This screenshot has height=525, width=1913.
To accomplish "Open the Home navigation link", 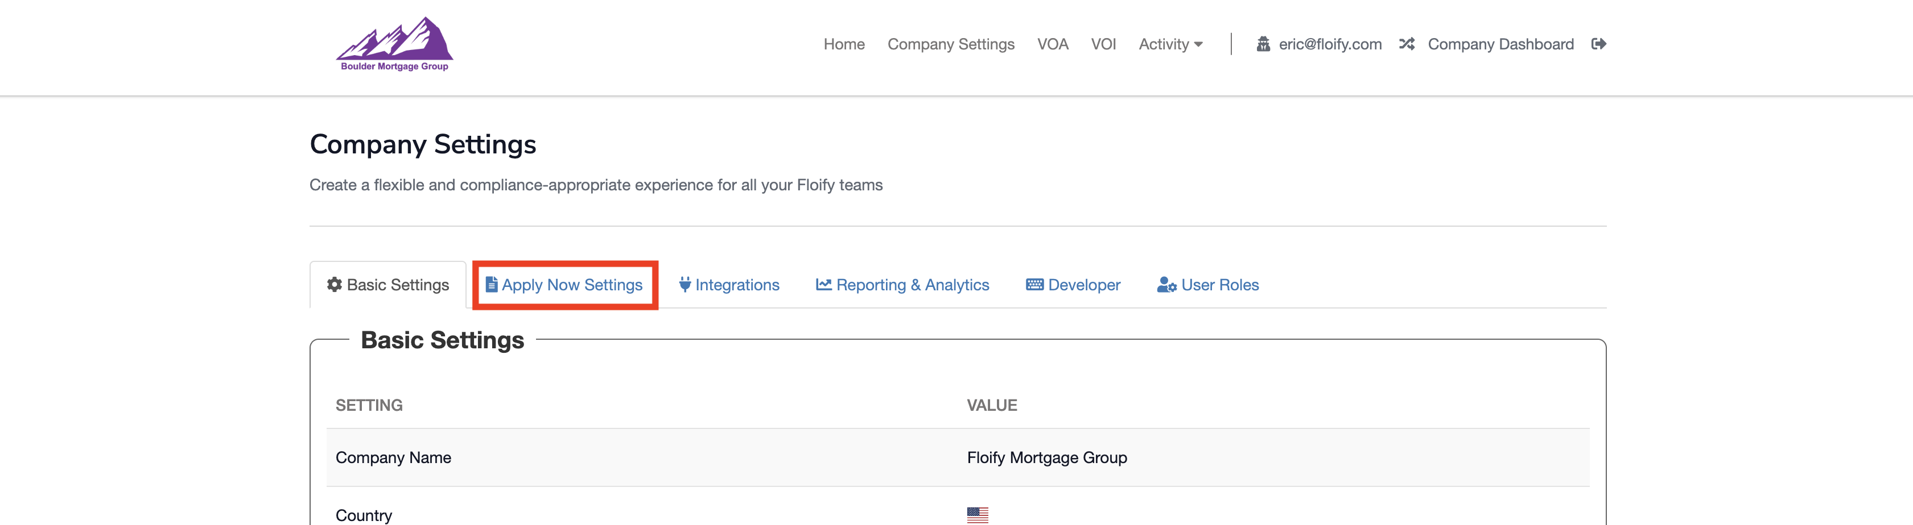I will (844, 44).
